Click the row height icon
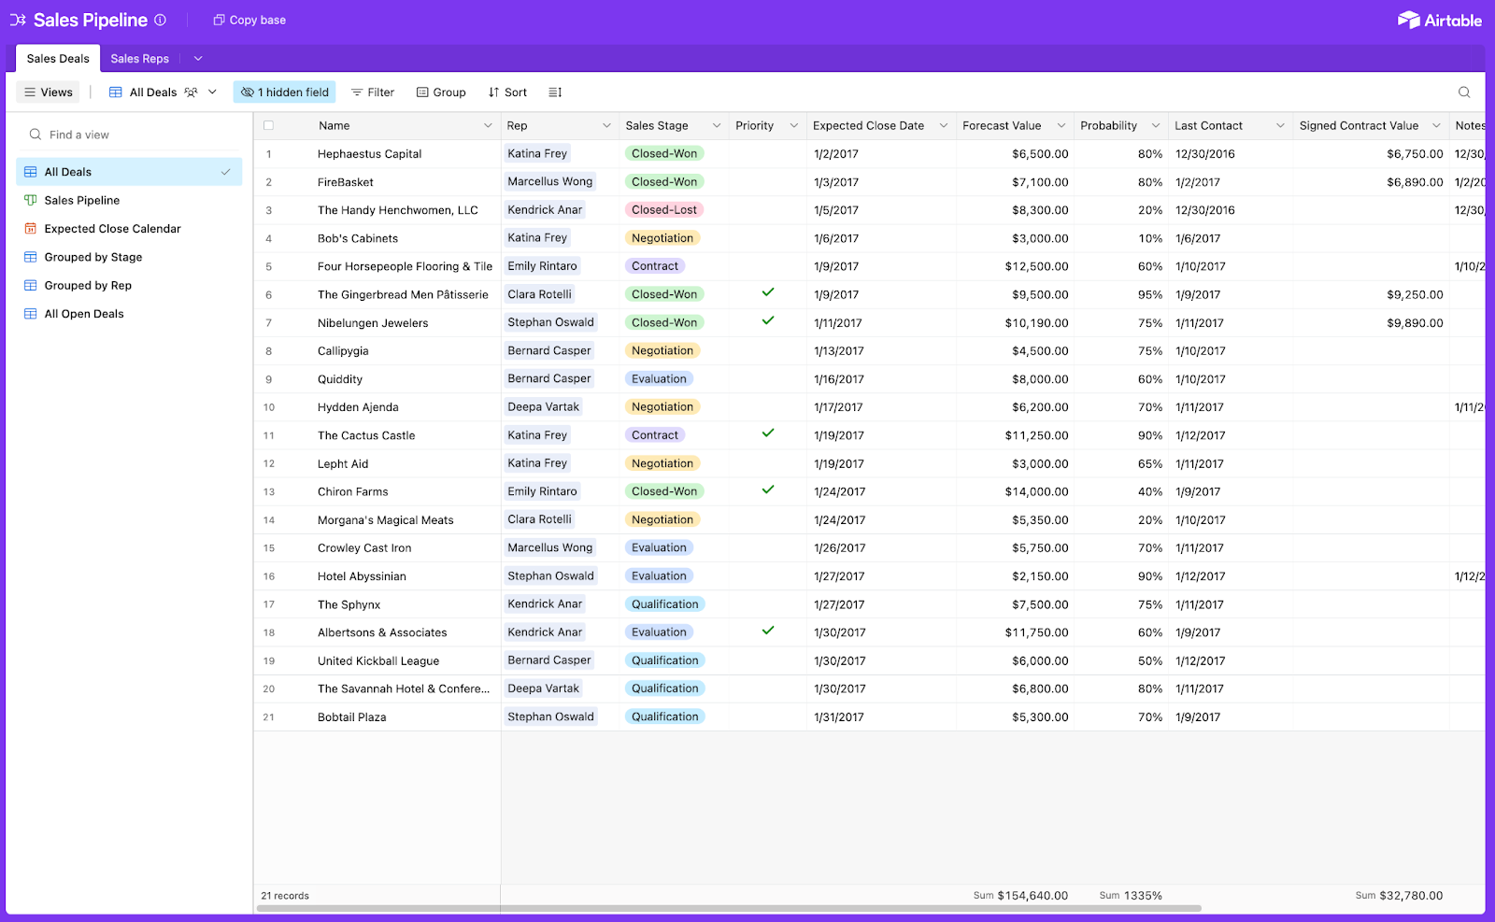 555,92
